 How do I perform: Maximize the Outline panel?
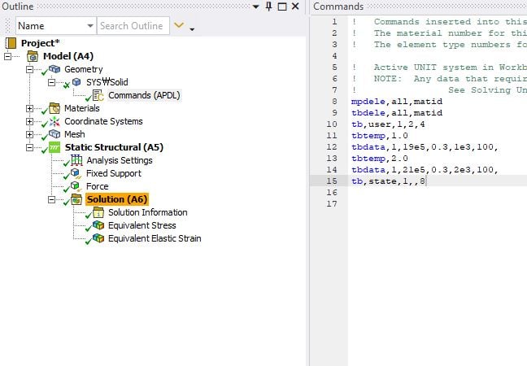tap(282, 7)
